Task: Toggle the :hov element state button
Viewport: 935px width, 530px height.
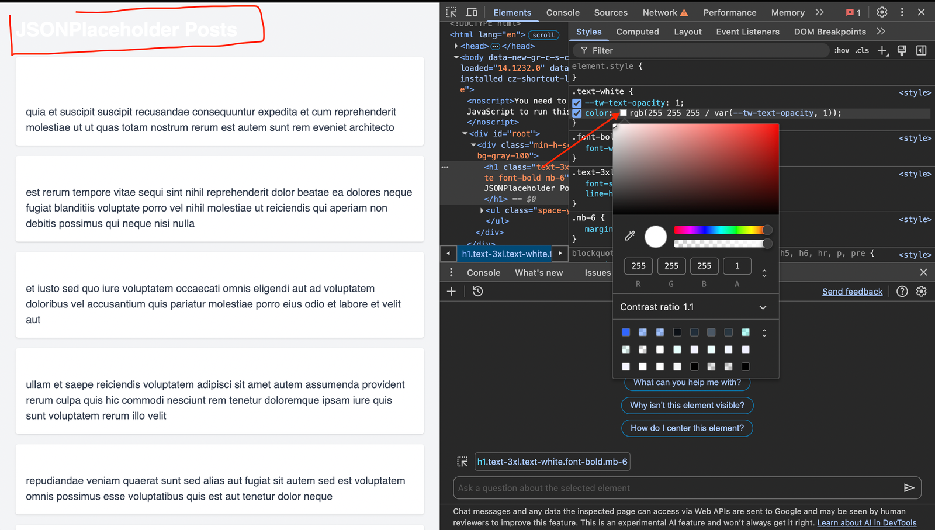Action: pyautogui.click(x=841, y=51)
